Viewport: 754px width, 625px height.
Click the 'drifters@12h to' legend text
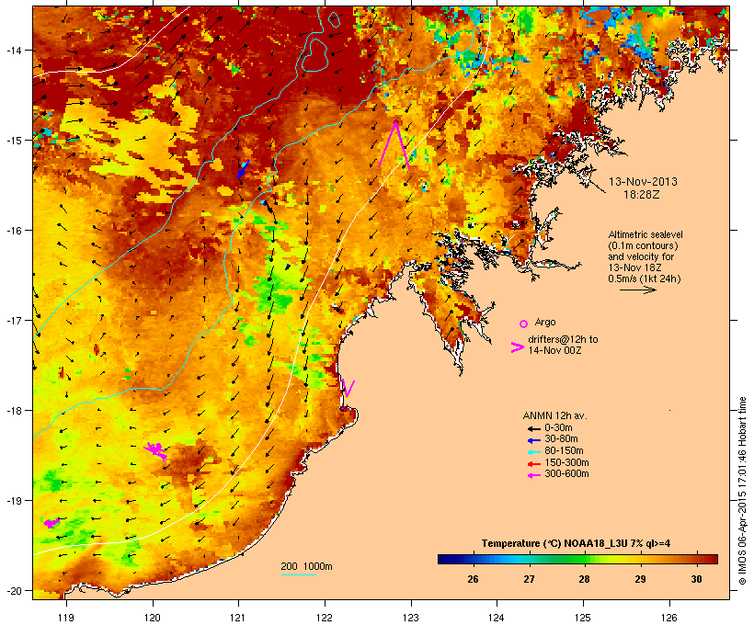[x=563, y=339]
